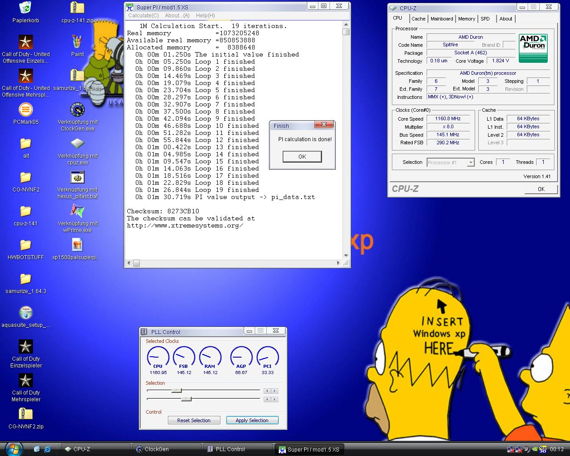Click the FSB gauge in PLL Control
This screenshot has height=456, width=570.
coord(183,357)
